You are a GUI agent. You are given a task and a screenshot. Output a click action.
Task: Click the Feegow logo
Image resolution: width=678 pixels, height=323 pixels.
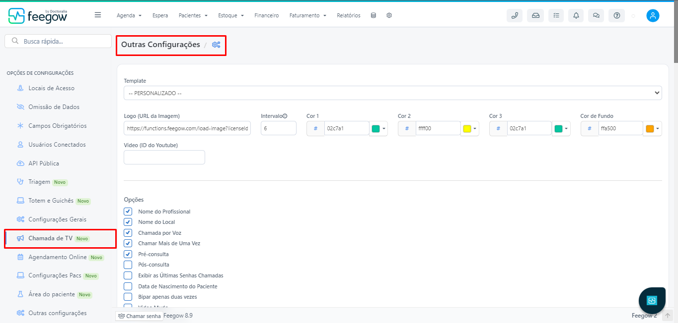coord(38,15)
